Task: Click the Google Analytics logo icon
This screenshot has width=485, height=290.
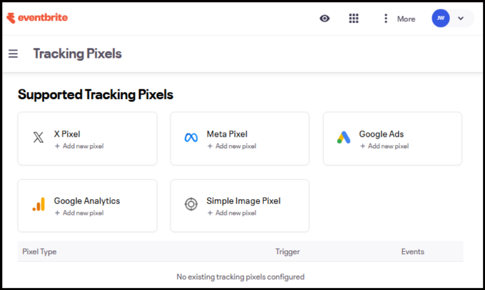Action: pos(38,205)
